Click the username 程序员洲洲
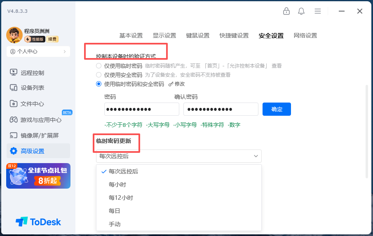 (37, 31)
